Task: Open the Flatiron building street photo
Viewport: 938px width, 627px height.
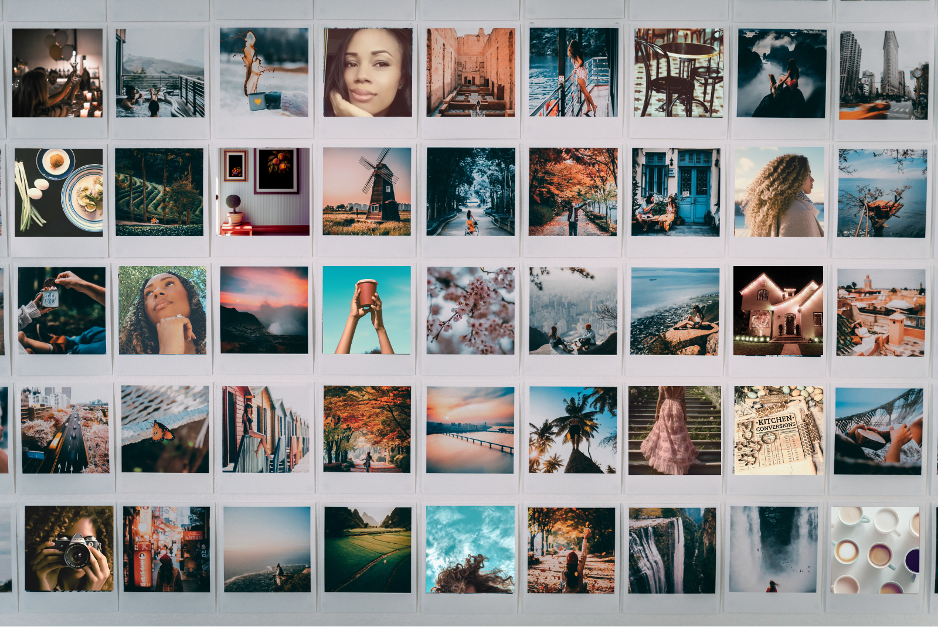Action: (x=884, y=75)
